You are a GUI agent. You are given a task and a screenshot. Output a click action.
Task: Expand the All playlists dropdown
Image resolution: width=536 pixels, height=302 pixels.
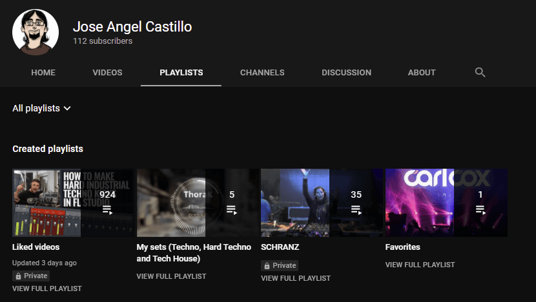pyautogui.click(x=41, y=108)
